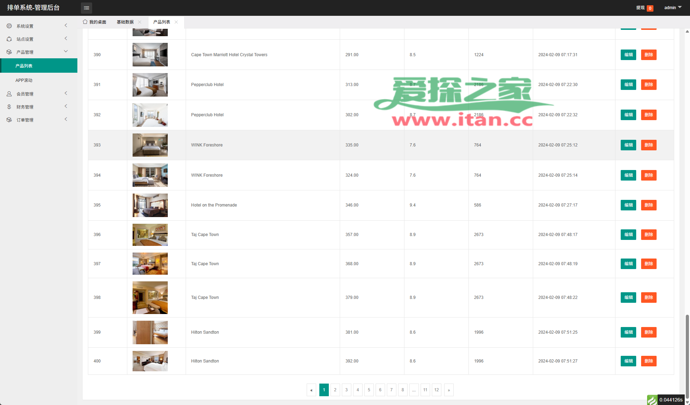Edit product 390 Cape Town Marriott
This screenshot has height=405, width=690.
[628, 55]
